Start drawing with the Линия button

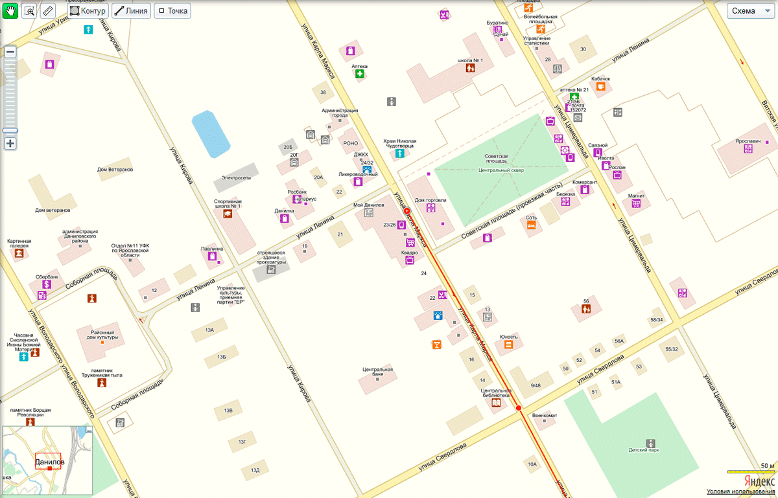click(131, 11)
